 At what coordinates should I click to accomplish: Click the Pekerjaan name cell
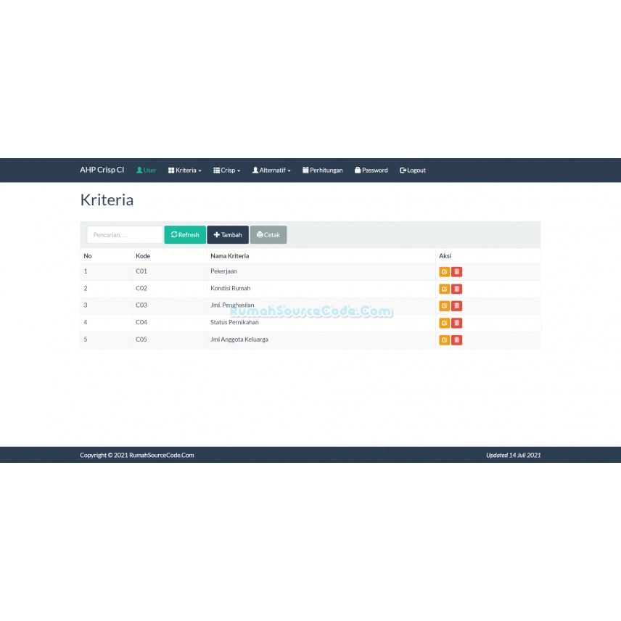pyautogui.click(x=321, y=271)
